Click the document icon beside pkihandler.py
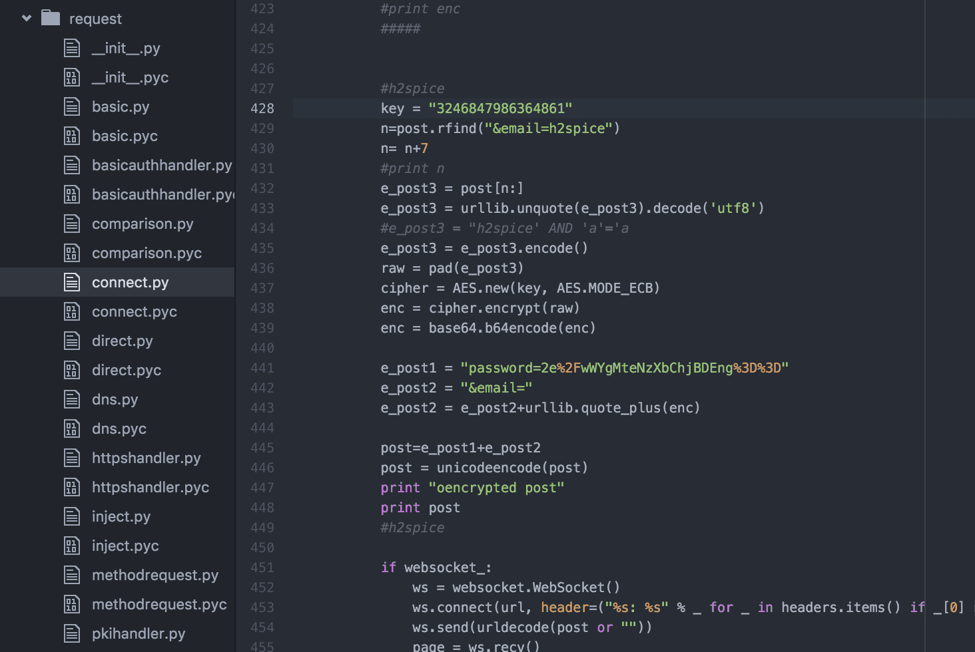The width and height of the screenshot is (975, 652). (71, 633)
